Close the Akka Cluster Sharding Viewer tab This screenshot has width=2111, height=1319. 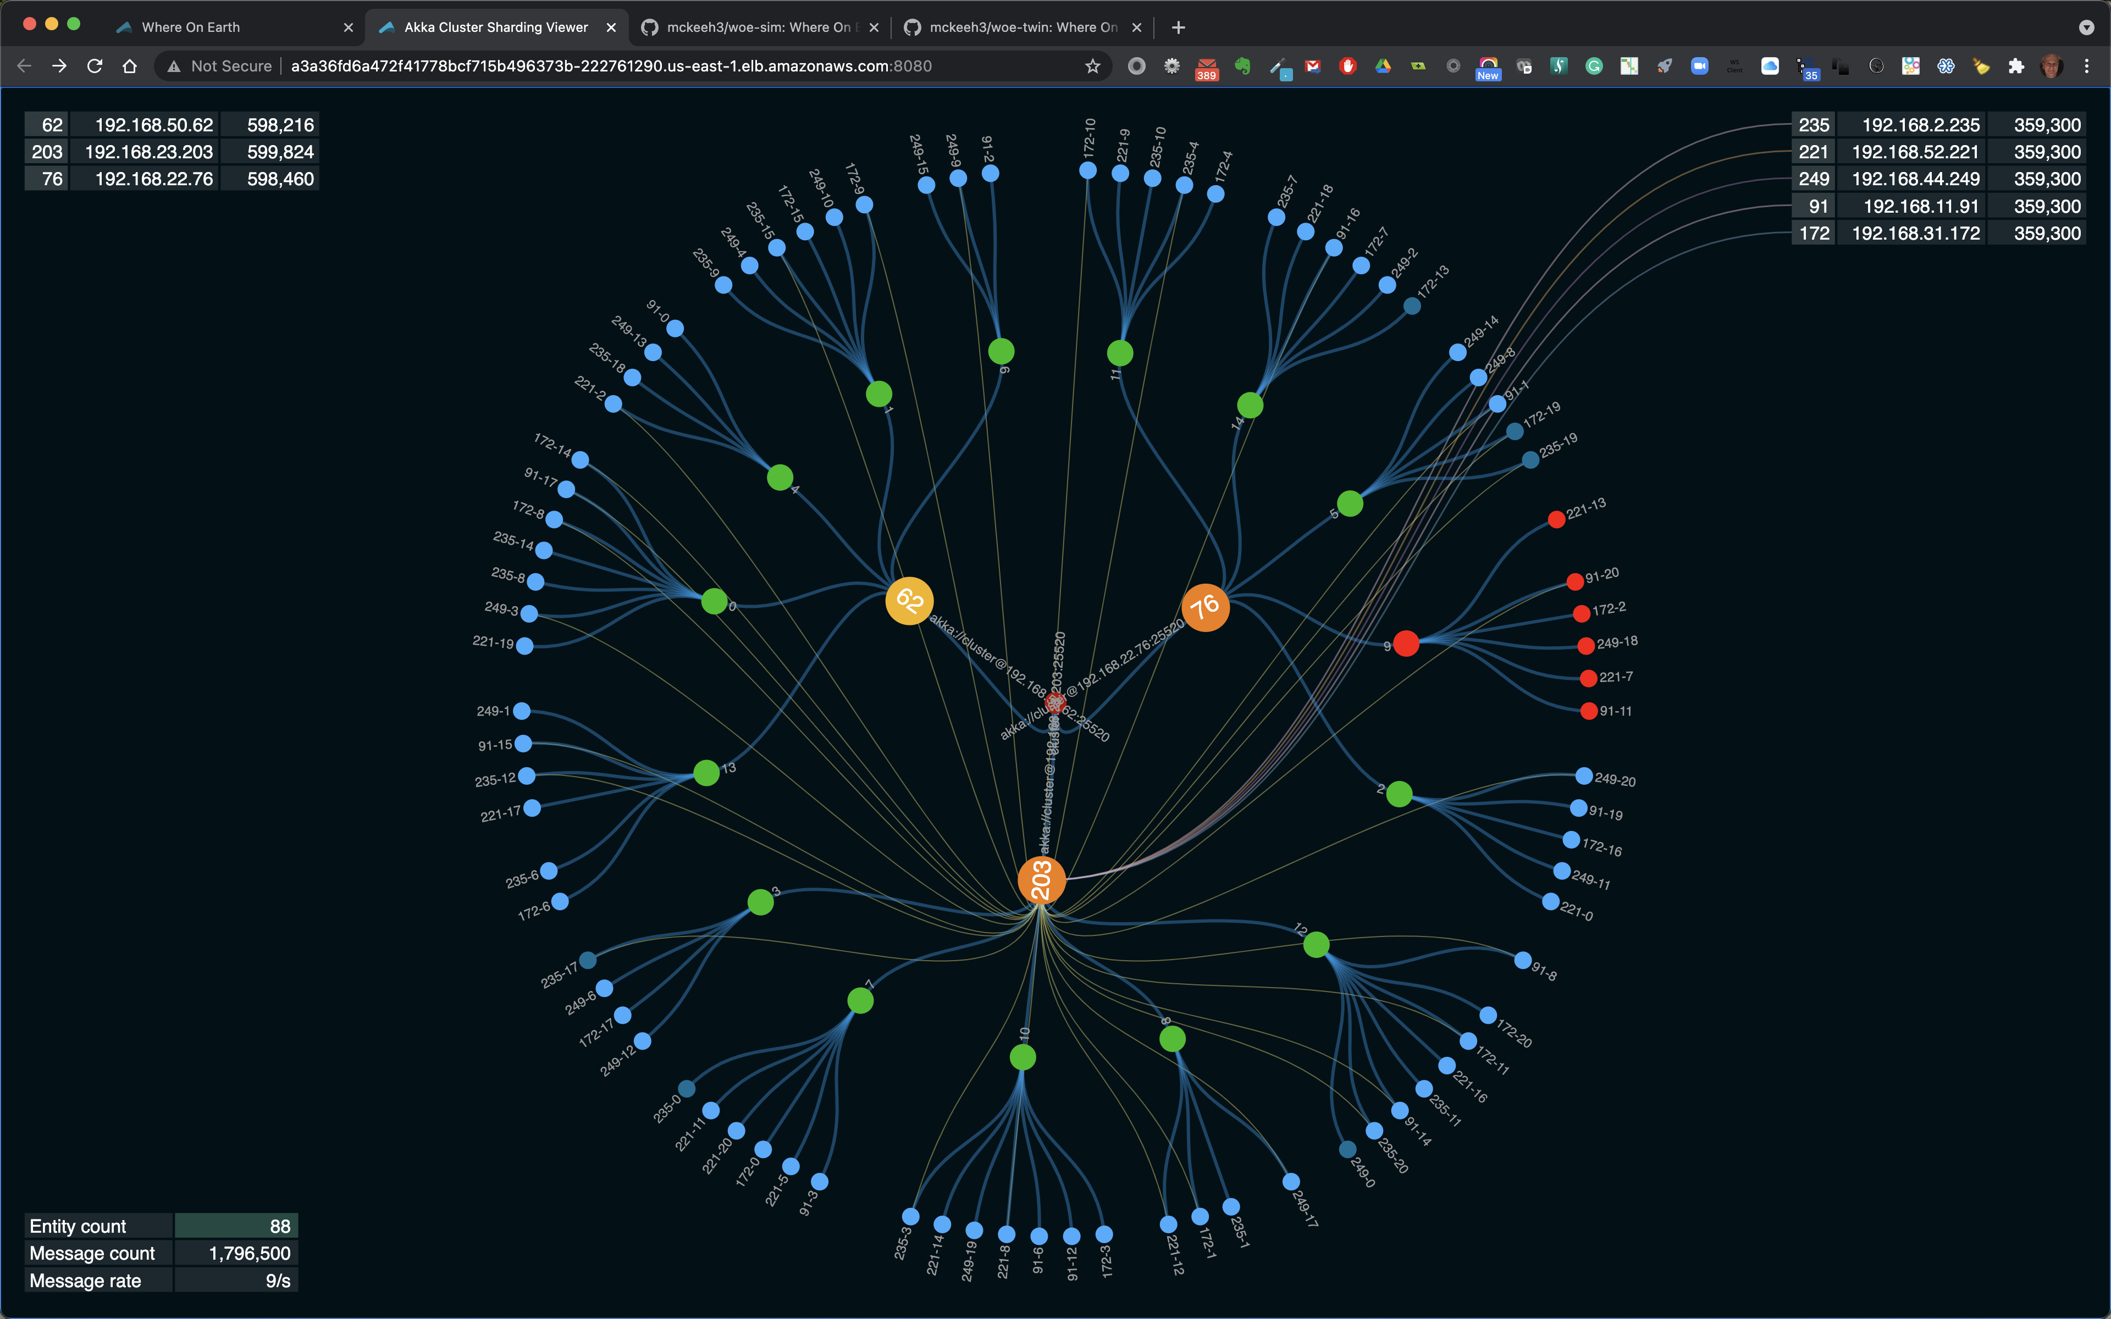click(611, 28)
